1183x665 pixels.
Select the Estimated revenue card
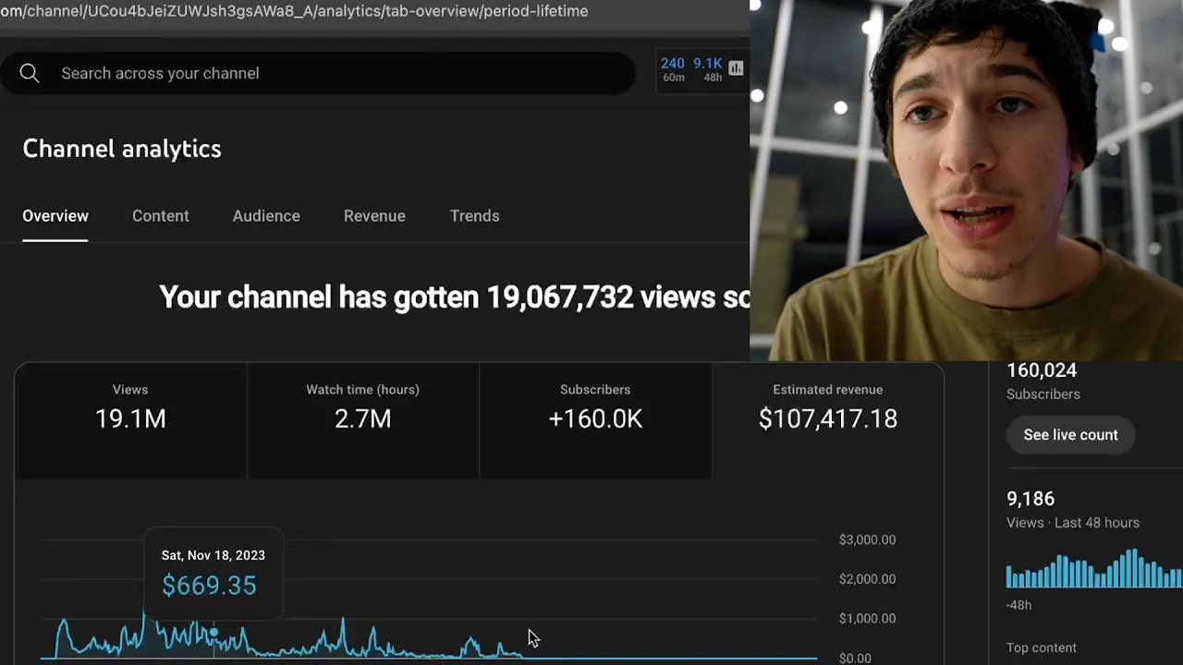tap(828, 420)
